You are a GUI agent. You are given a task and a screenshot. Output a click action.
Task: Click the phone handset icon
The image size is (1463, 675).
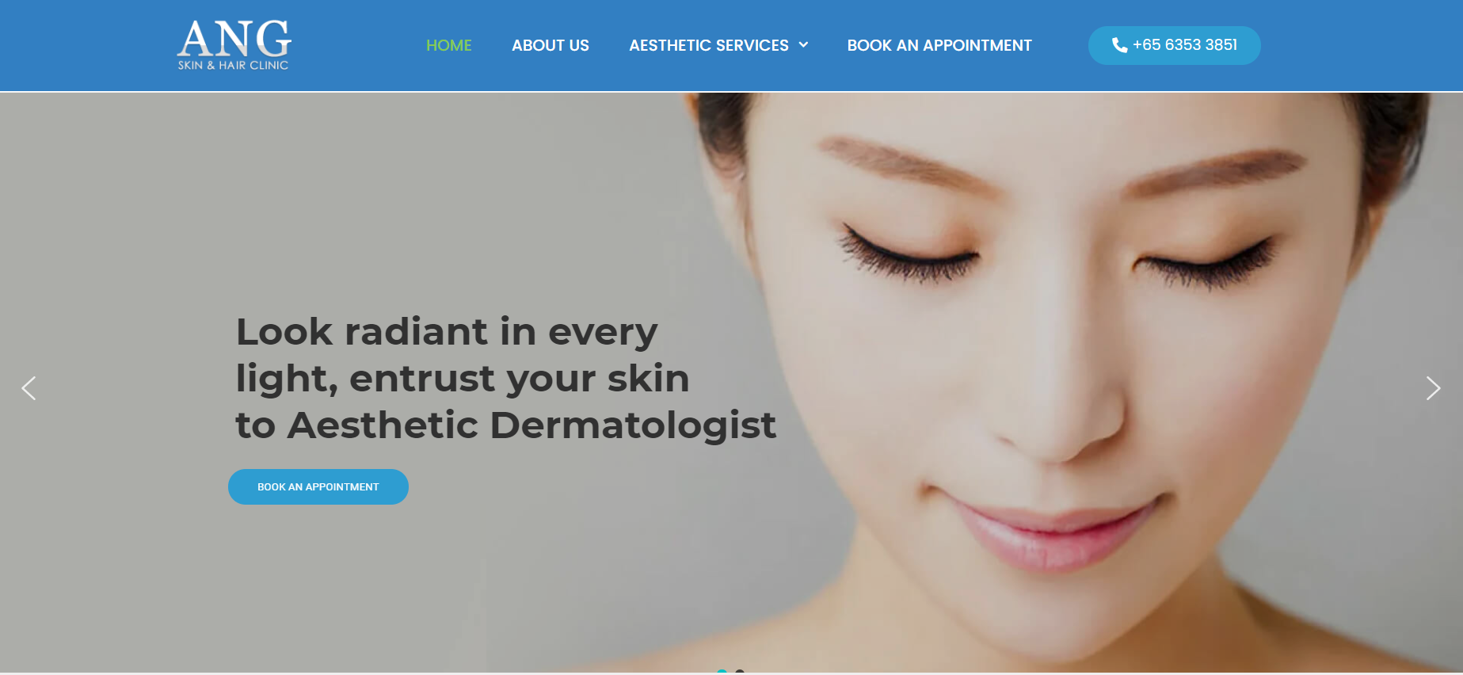[x=1119, y=45]
